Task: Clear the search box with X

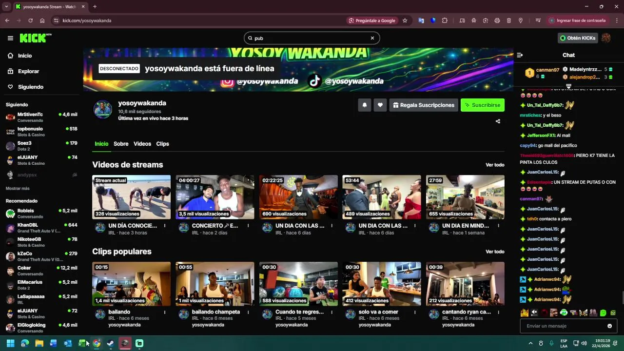Action: pos(372,38)
